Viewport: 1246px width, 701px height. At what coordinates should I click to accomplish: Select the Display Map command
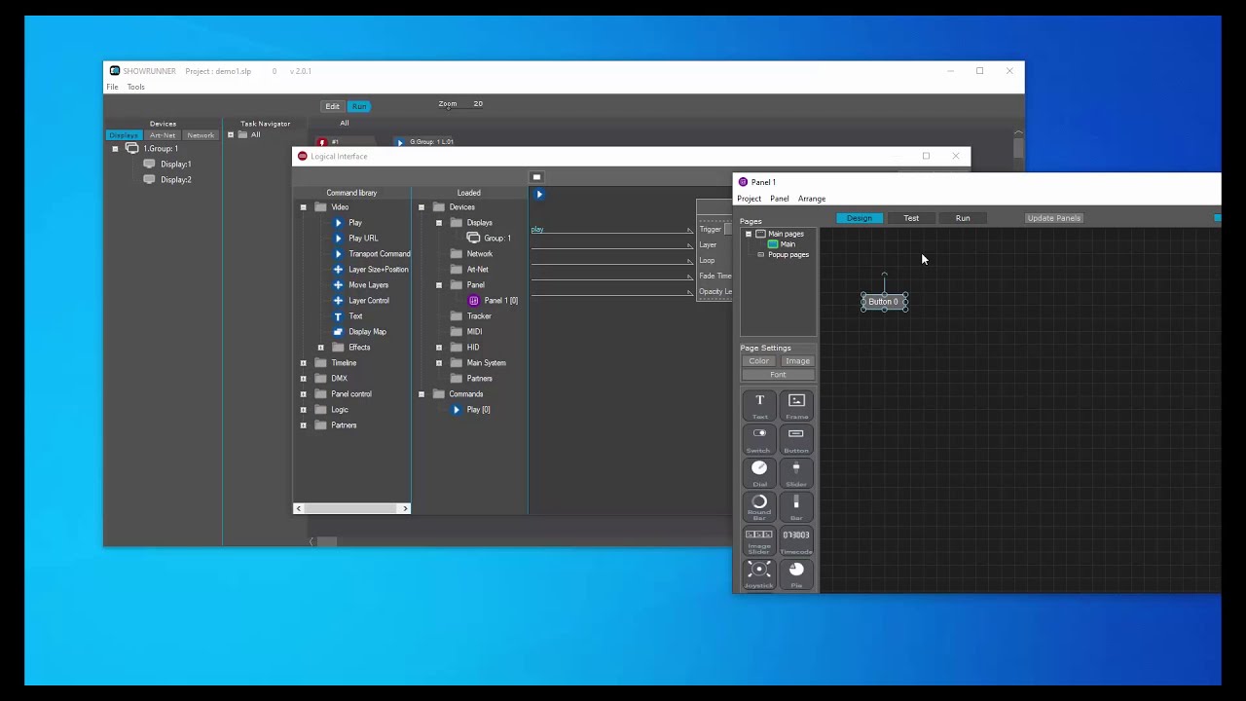point(359,332)
